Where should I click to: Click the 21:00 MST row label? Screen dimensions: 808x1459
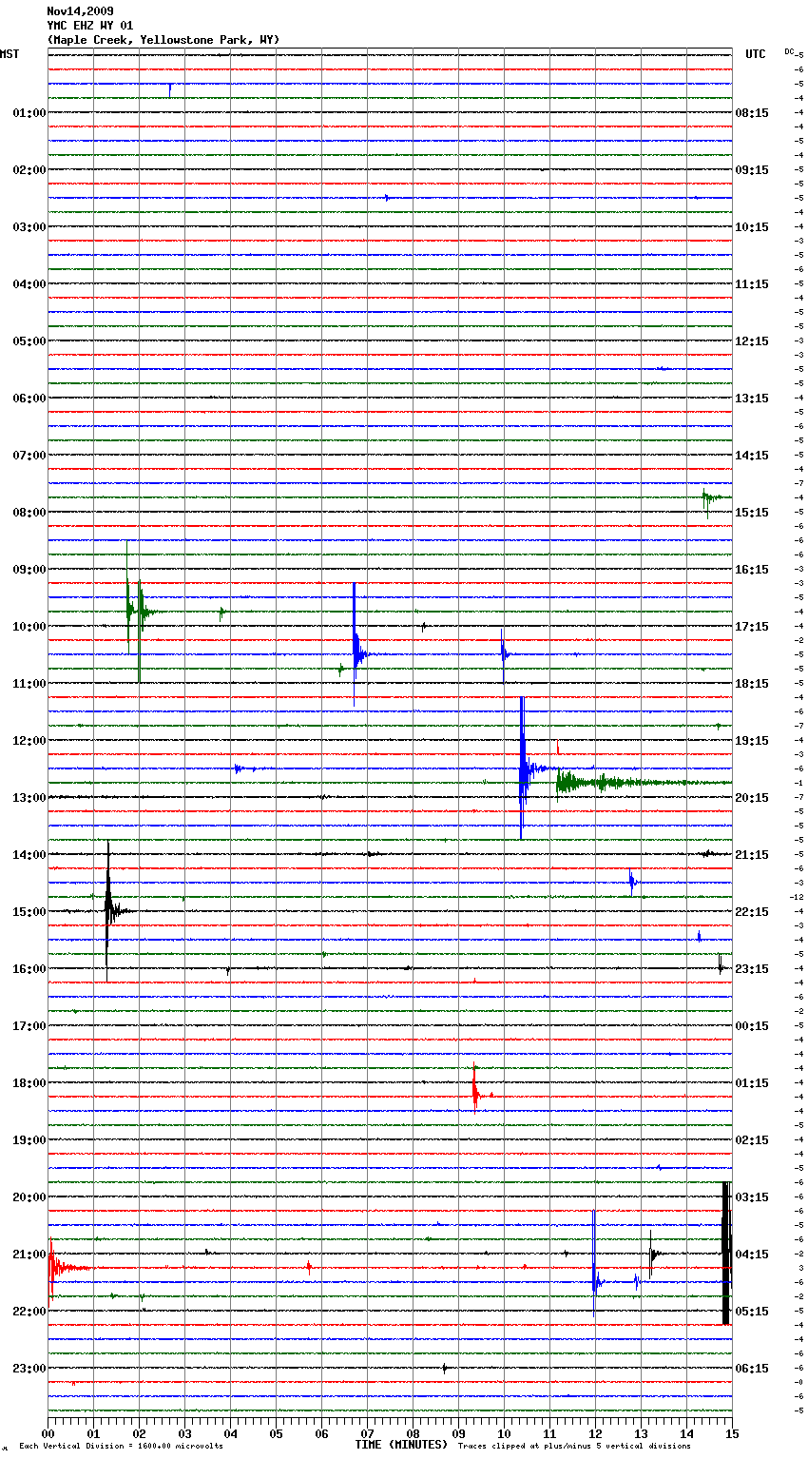click(29, 1255)
